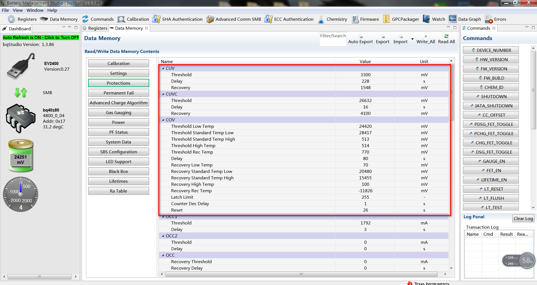The width and height of the screenshot is (537, 285).
Task: Click the Export data memory icon
Action: coord(383,37)
